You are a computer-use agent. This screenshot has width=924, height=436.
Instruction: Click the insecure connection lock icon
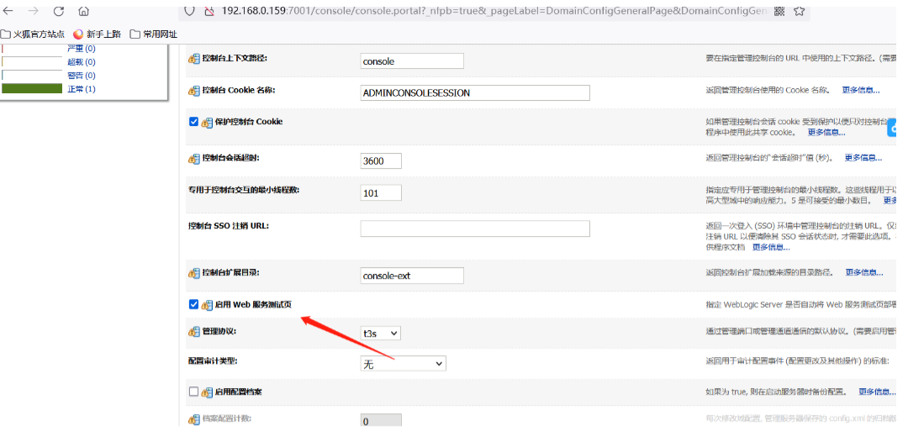pyautogui.click(x=209, y=11)
